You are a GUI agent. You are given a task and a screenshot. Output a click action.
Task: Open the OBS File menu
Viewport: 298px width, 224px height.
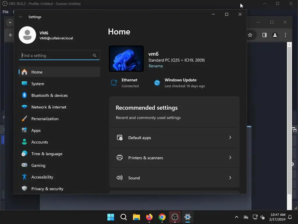(x=6, y=12)
